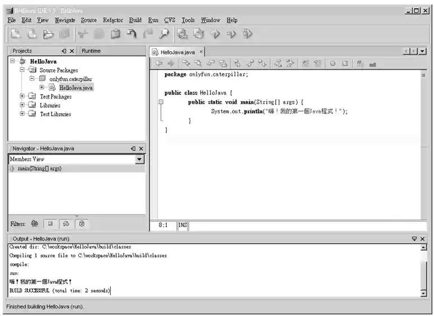Click the New Project toolbar icon
Viewport: 434px width, 316px height.
(x=31, y=34)
